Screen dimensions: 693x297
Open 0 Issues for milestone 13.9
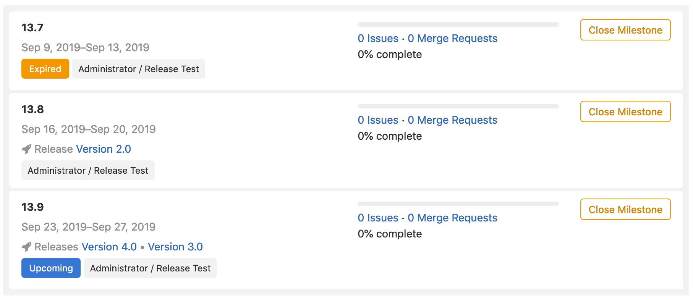click(x=377, y=218)
